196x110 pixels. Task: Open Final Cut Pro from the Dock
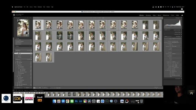(85, 101)
